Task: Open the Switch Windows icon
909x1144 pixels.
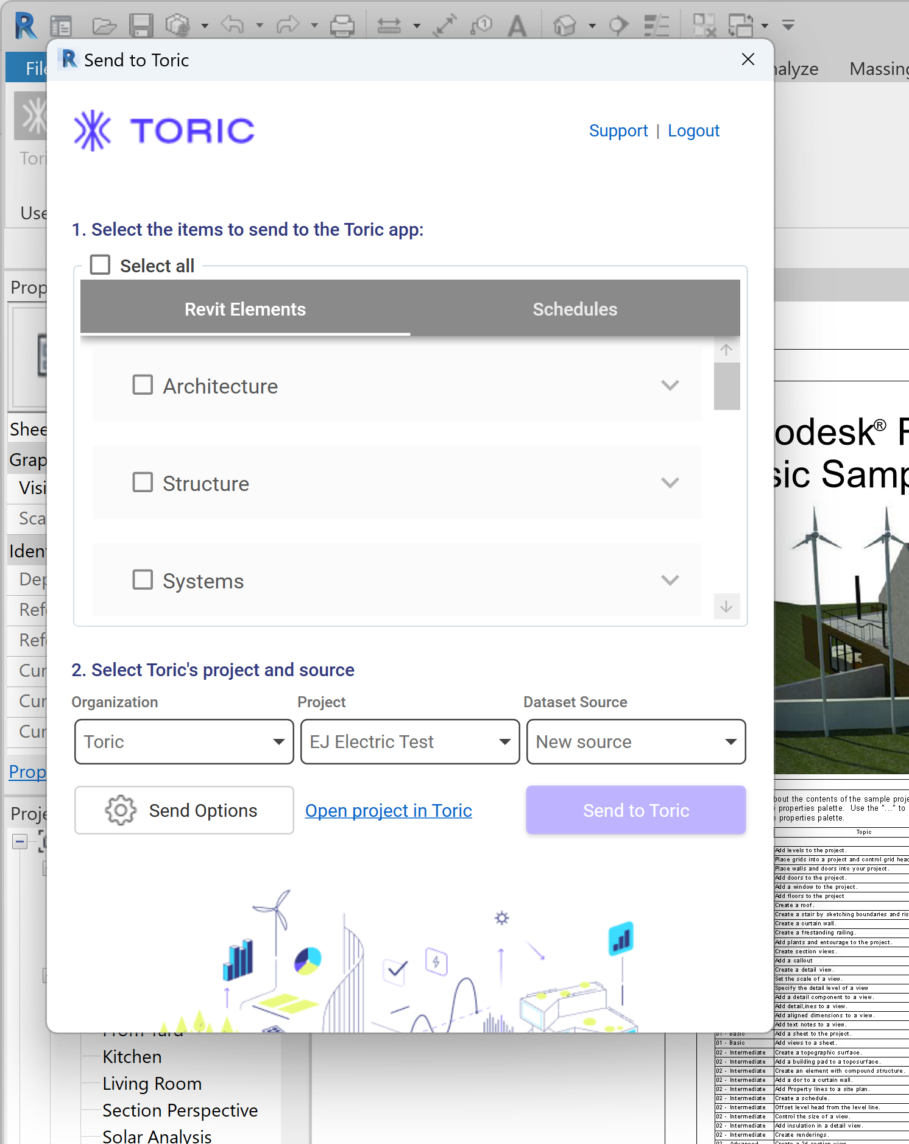Action: coord(741,26)
